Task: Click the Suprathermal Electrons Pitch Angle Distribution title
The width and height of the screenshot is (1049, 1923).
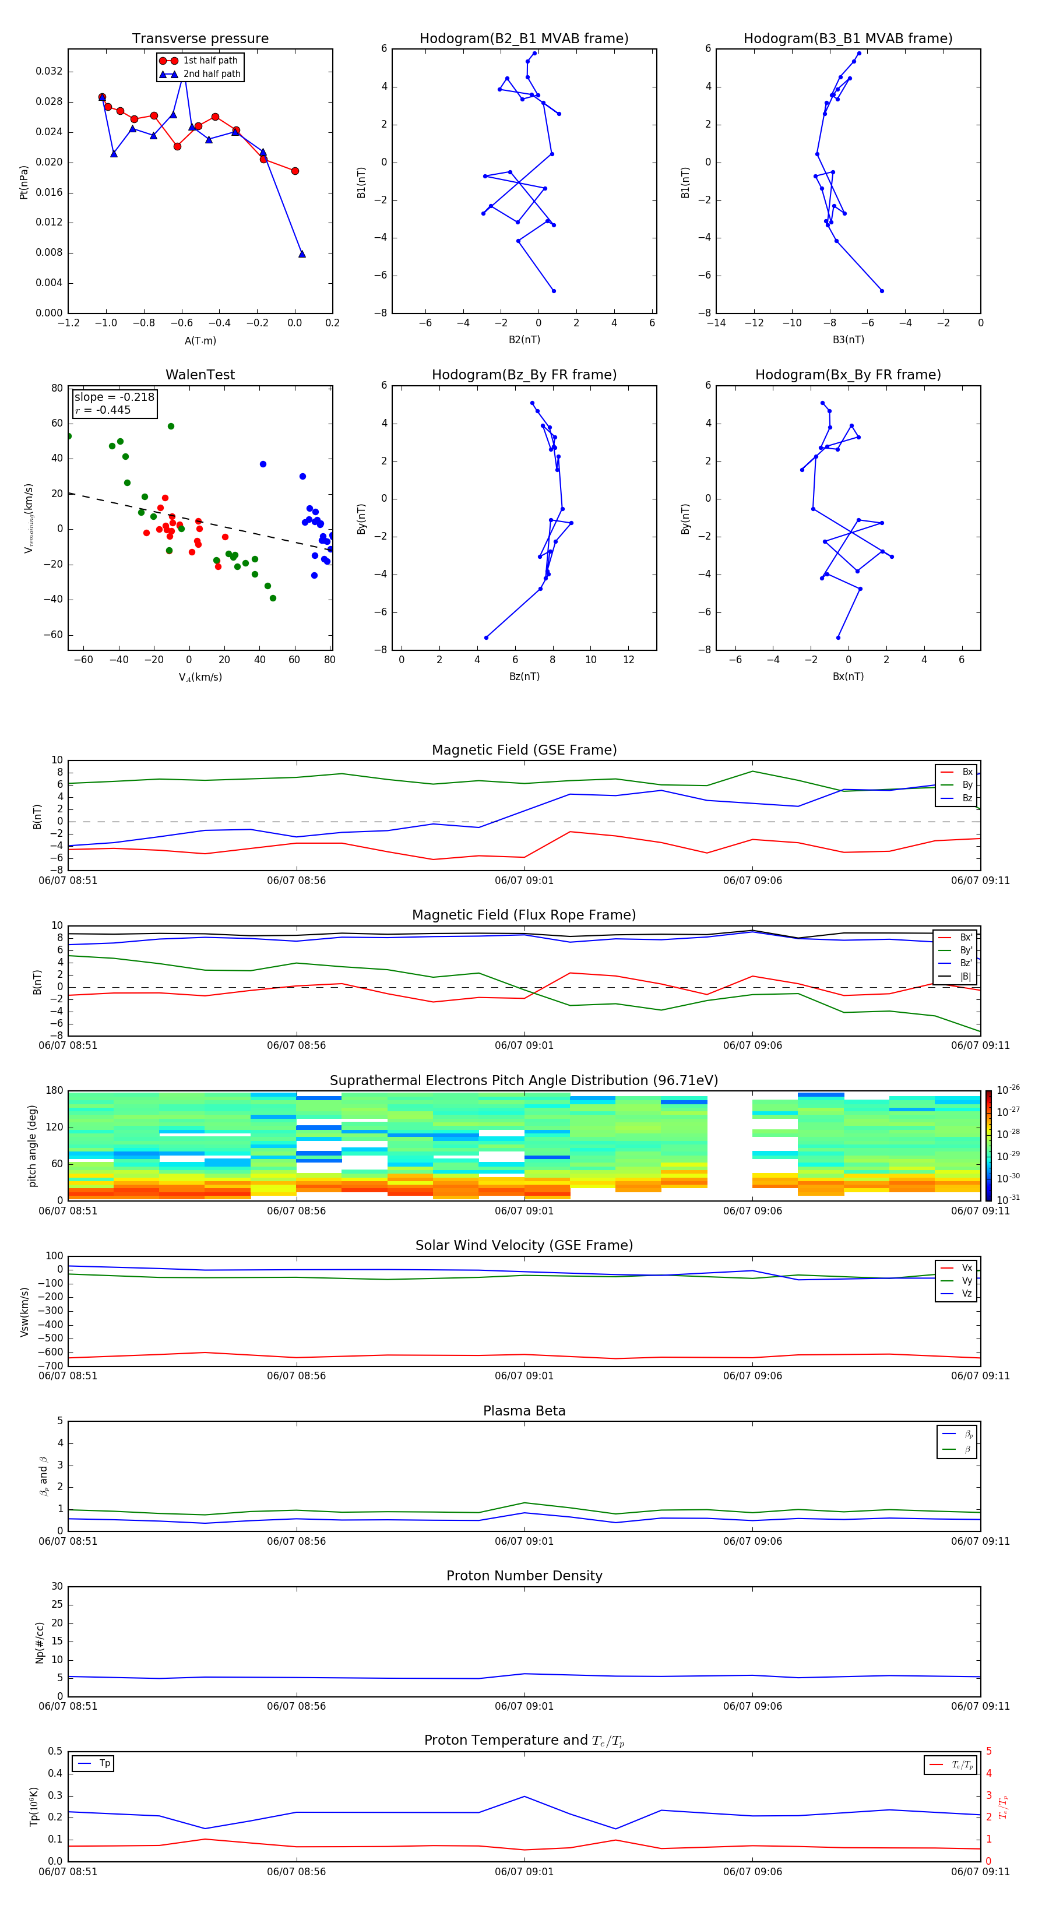Action: tap(524, 1081)
